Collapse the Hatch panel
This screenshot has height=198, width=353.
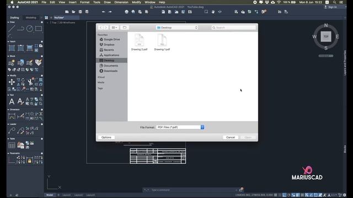8,42
